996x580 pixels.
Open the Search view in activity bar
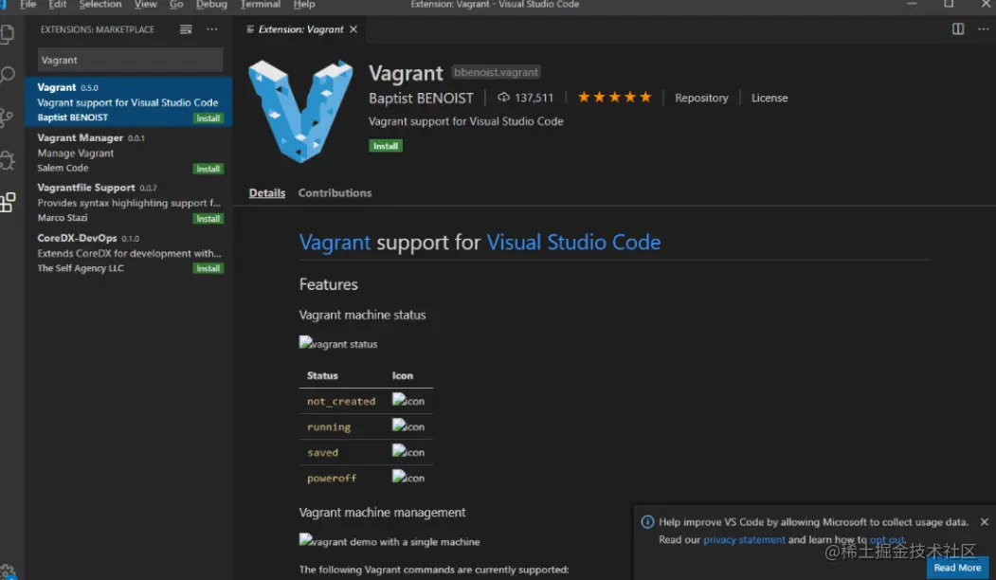[x=8, y=75]
